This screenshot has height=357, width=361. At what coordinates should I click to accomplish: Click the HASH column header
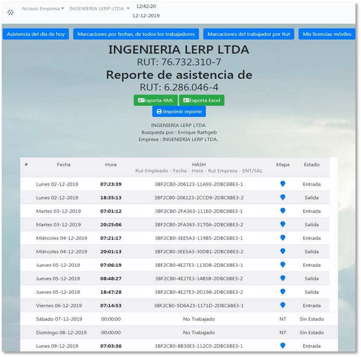pyautogui.click(x=199, y=165)
